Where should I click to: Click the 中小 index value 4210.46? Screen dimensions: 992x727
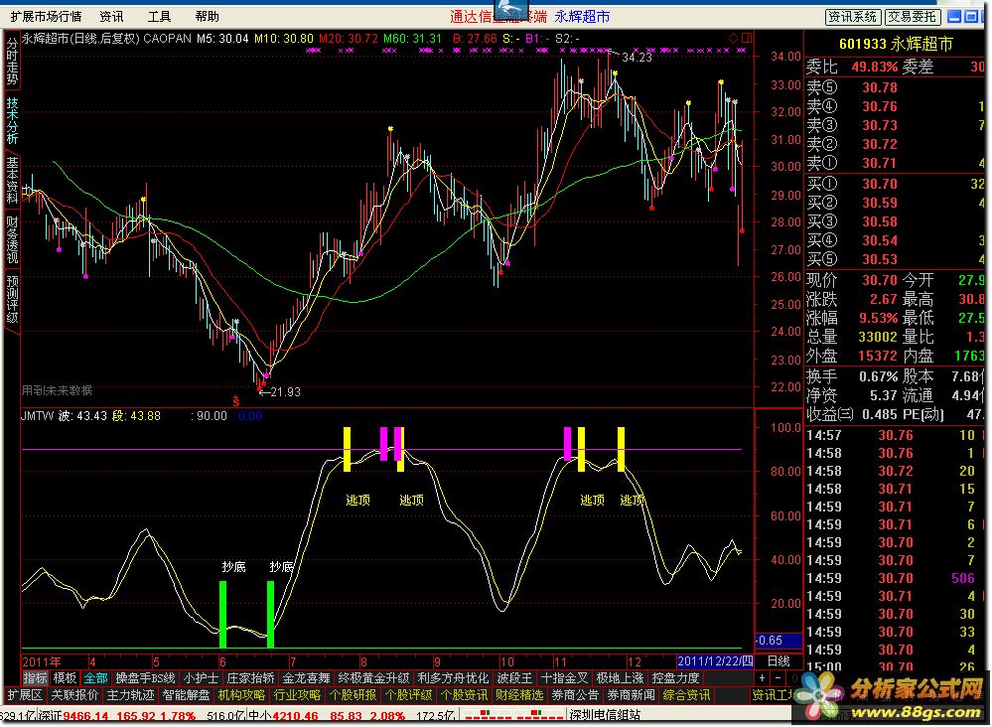click(295, 716)
